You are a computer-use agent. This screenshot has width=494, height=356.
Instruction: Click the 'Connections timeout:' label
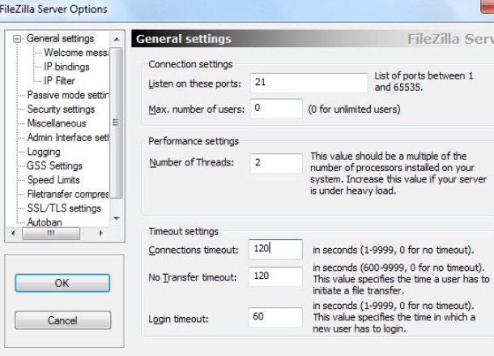coord(194,250)
